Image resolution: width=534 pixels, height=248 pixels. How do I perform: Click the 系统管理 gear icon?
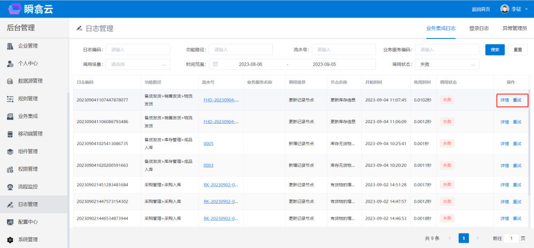point(10,239)
